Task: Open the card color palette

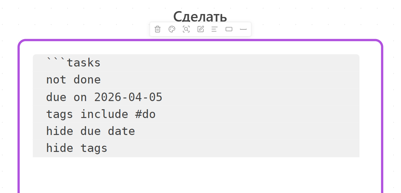Action: [x=172, y=29]
